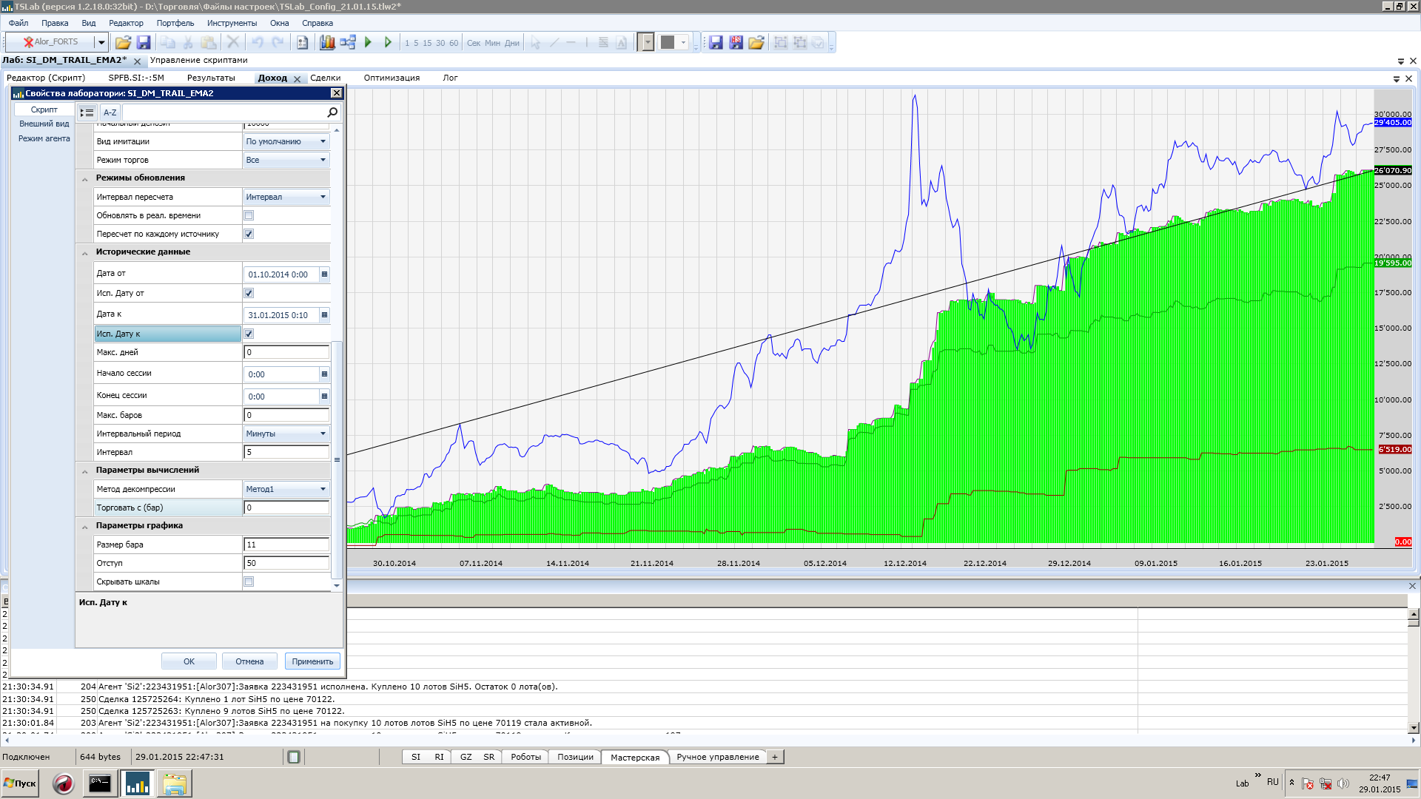Click the search magnifier in properties panel
Viewport: 1421px width, 799px height.
point(332,112)
